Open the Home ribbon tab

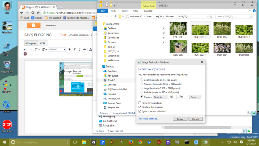[113, 11]
